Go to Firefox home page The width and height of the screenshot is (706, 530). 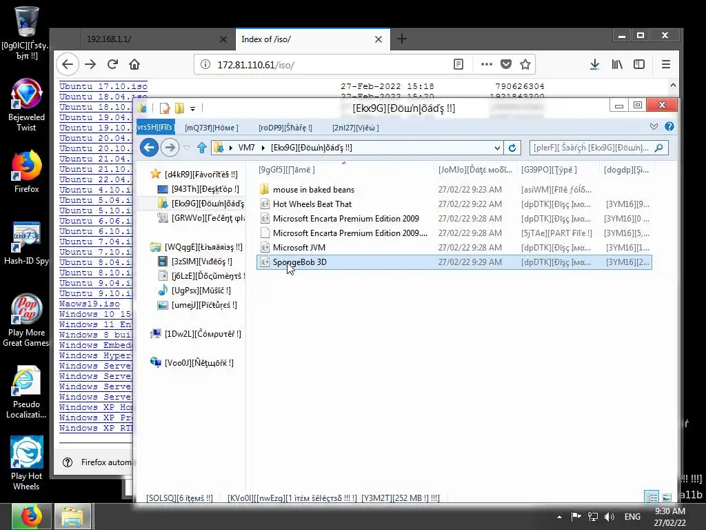point(134,64)
